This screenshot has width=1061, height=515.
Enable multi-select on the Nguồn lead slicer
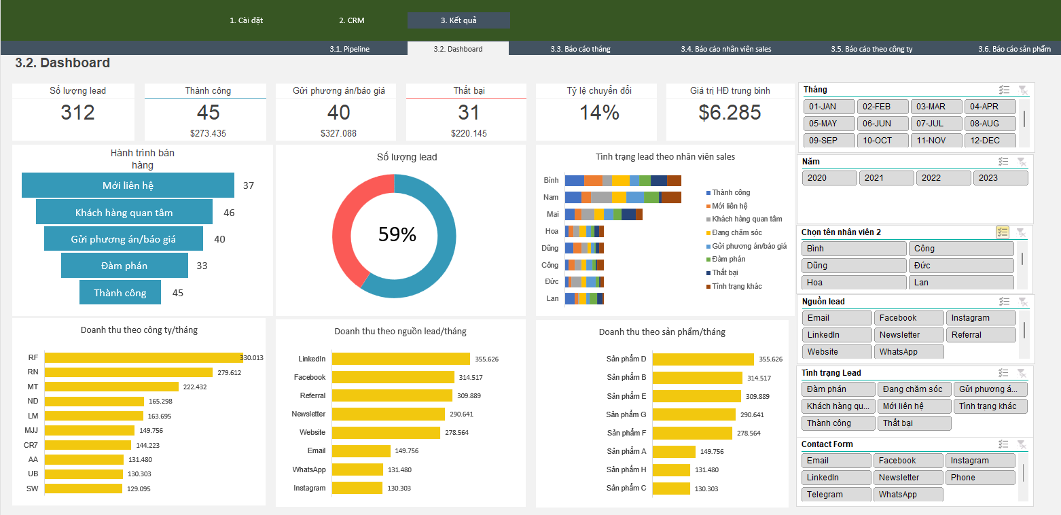pyautogui.click(x=1003, y=302)
